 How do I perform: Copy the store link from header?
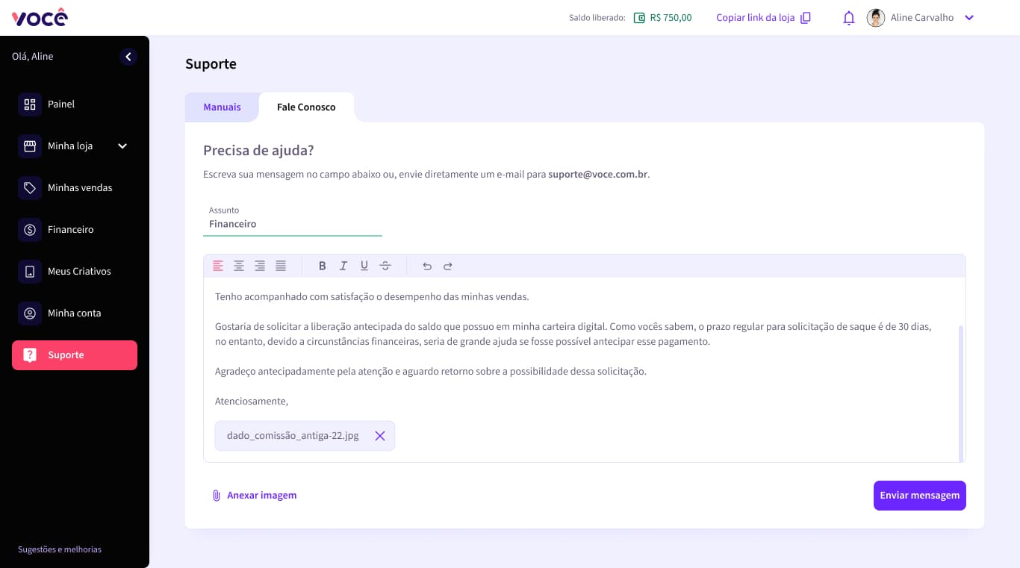click(x=763, y=18)
